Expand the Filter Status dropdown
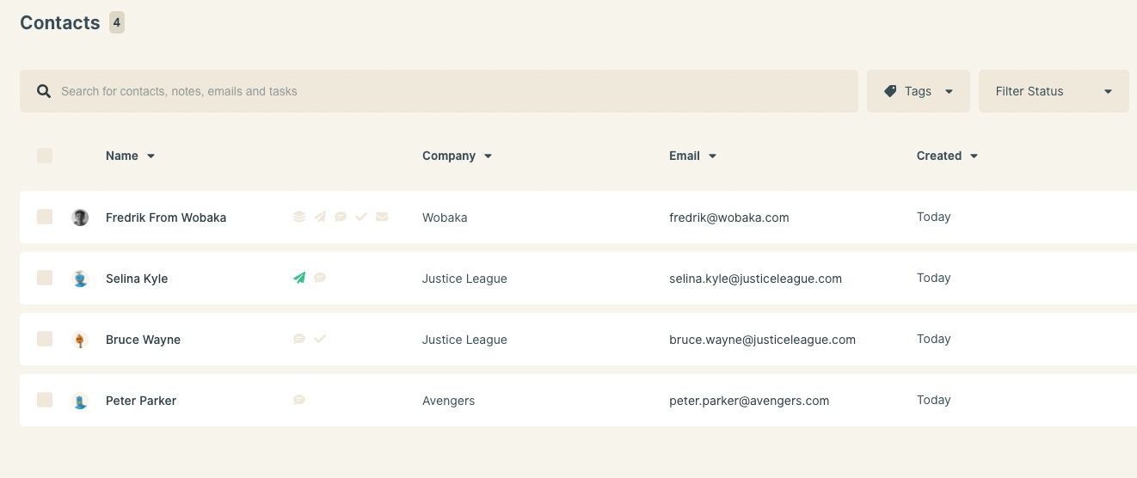Viewport: 1137px width, 478px height. coord(1054,91)
